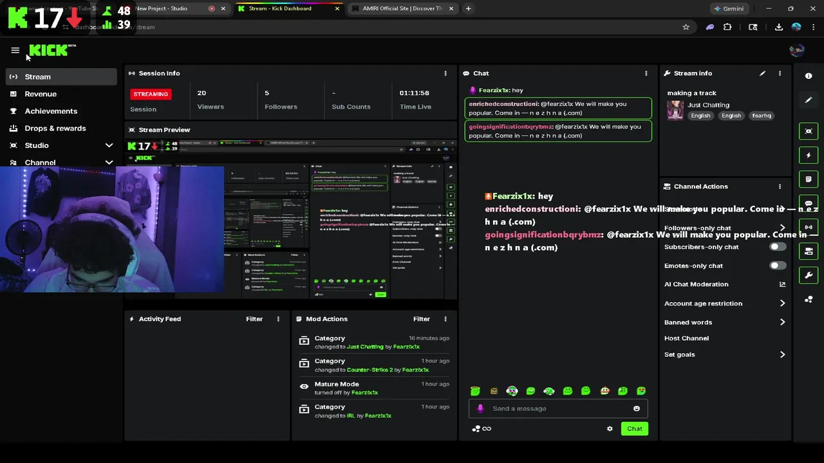Click the fearhq tag chip
Image resolution: width=824 pixels, height=463 pixels.
762,116
